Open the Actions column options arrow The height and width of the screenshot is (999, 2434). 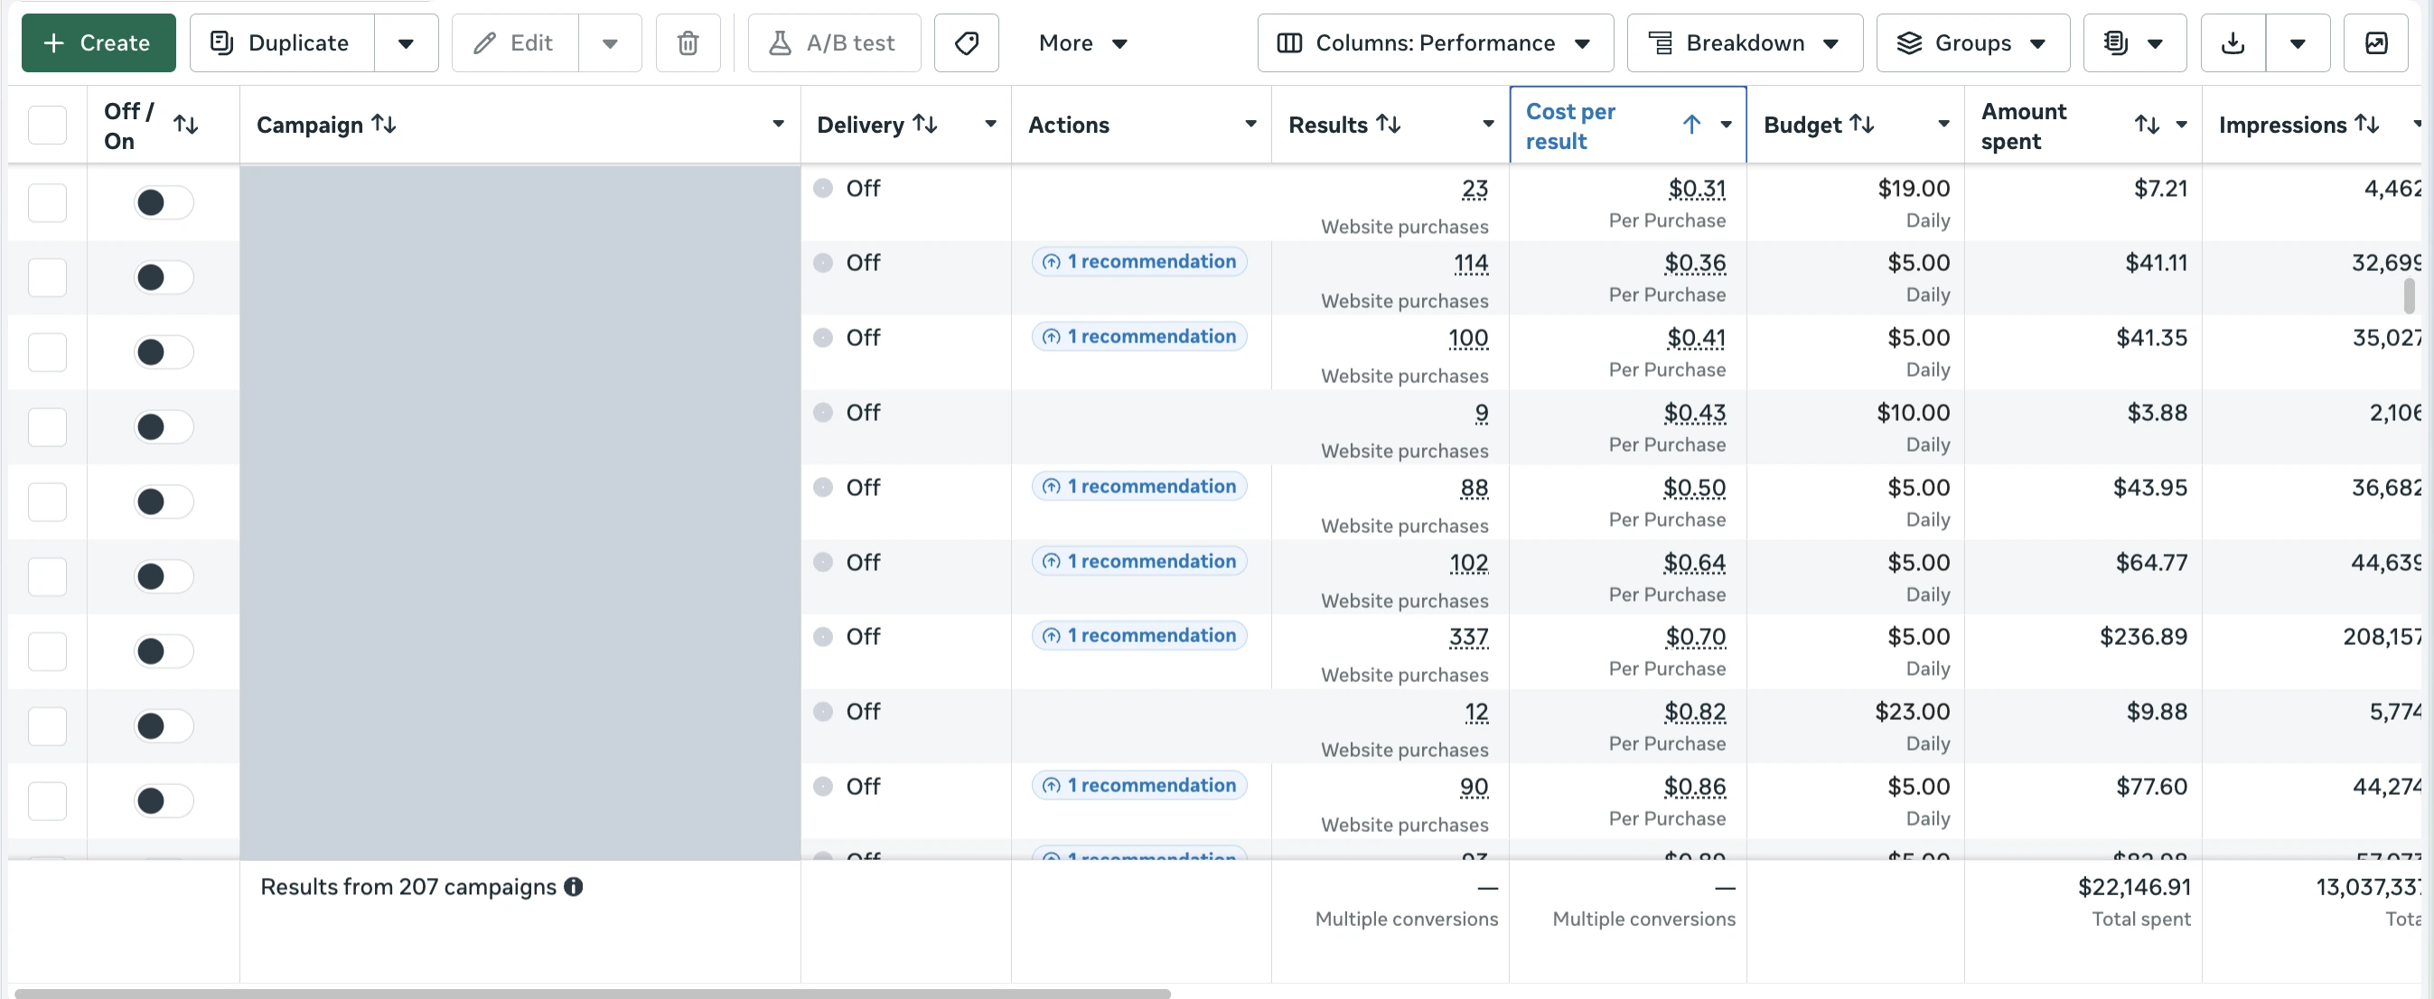coord(1250,124)
